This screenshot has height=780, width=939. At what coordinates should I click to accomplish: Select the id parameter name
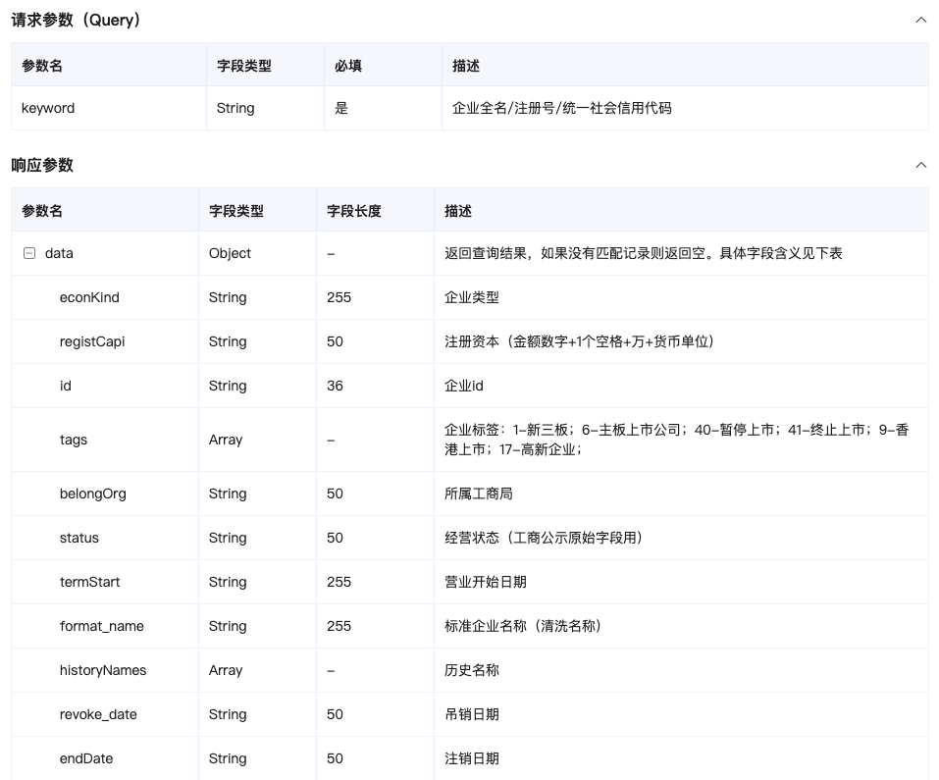[66, 387]
